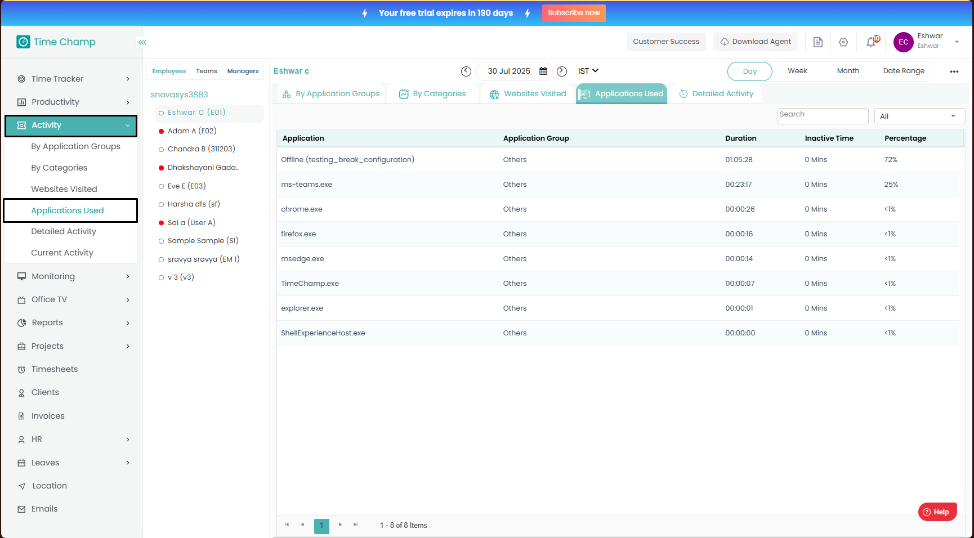Switch to Week view
This screenshot has height=538, width=974.
pos(797,71)
